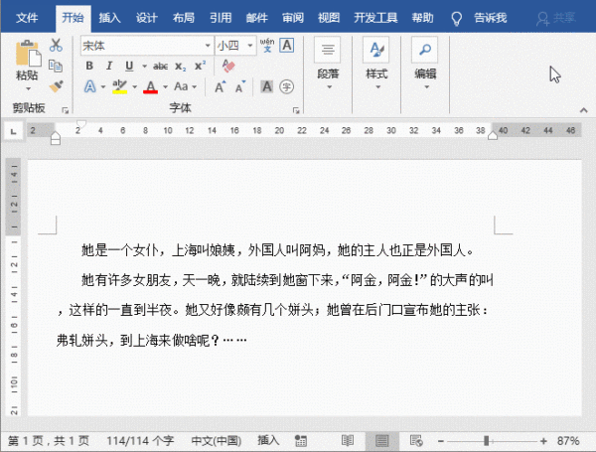Switch to Print Layout view
This screenshot has height=452, width=596.
382,441
